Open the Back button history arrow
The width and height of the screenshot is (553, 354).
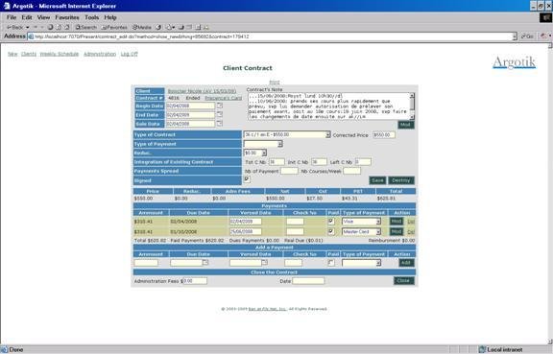click(28, 27)
